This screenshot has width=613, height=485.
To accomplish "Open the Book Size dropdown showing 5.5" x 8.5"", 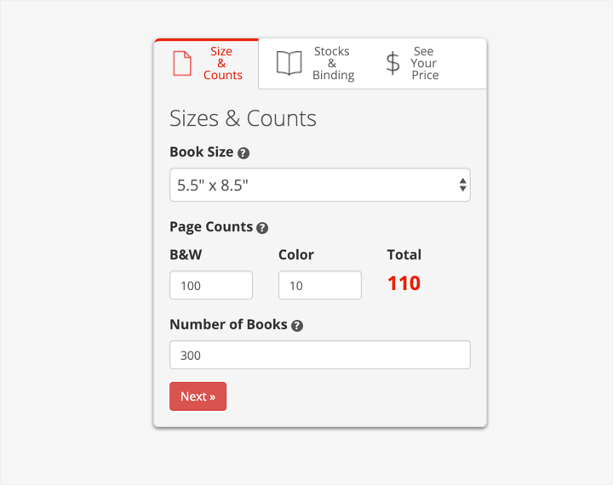I will point(320,185).
